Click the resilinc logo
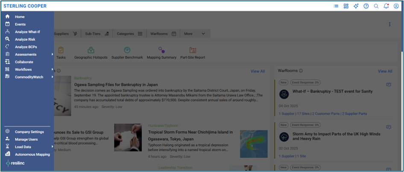 click(15, 163)
